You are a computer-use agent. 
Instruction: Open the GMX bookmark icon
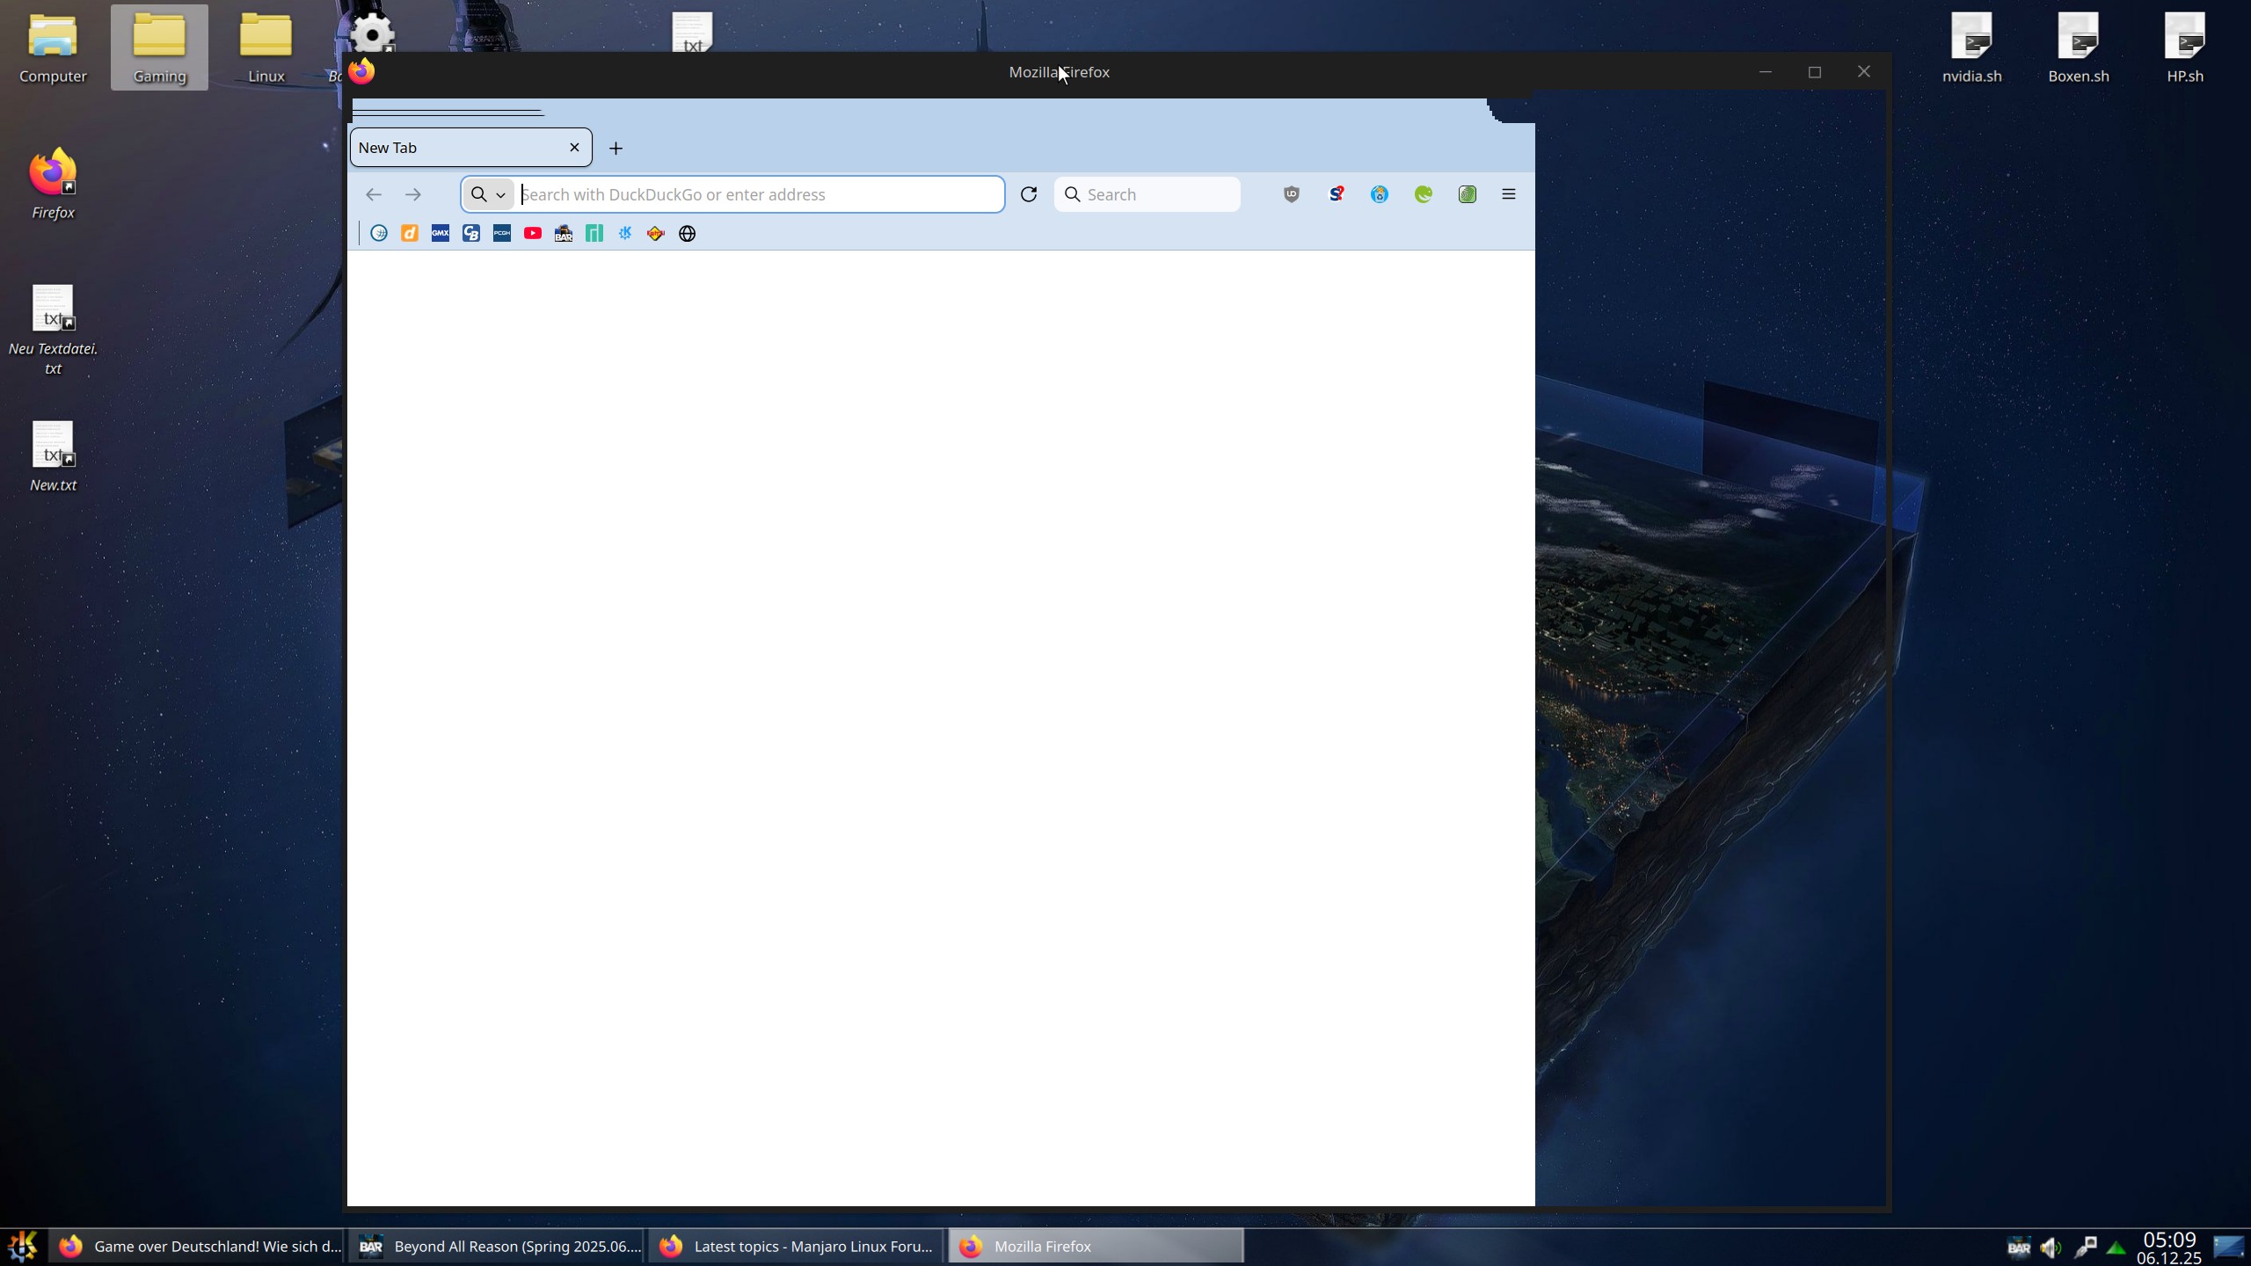click(x=441, y=233)
